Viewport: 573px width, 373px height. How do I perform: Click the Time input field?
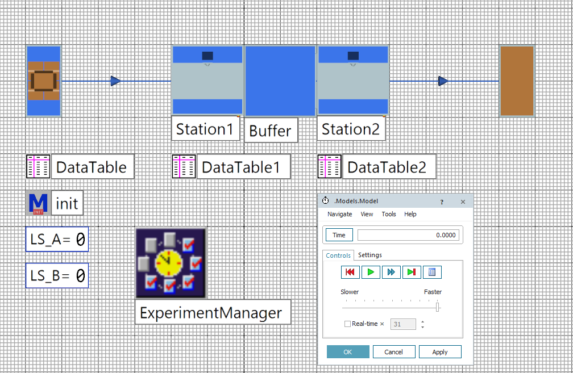pyautogui.click(x=408, y=234)
